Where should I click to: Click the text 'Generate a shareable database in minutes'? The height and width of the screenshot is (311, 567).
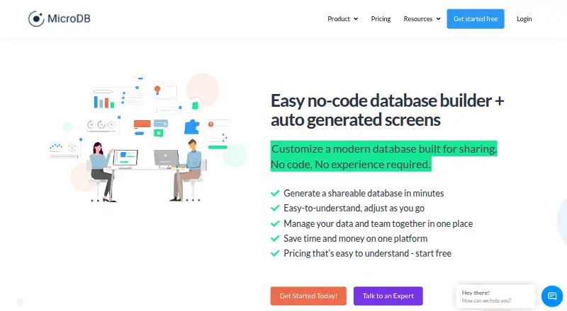click(364, 194)
